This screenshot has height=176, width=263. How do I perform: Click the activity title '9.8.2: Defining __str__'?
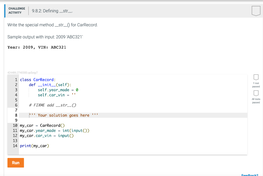coord(52,11)
